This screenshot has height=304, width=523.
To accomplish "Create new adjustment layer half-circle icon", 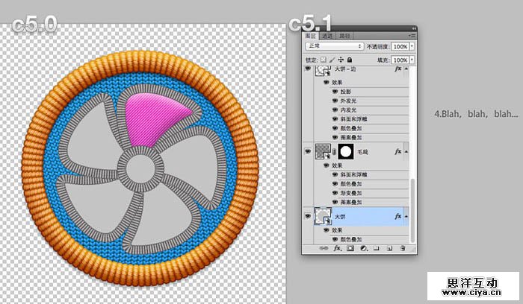I will pyautogui.click(x=364, y=248).
